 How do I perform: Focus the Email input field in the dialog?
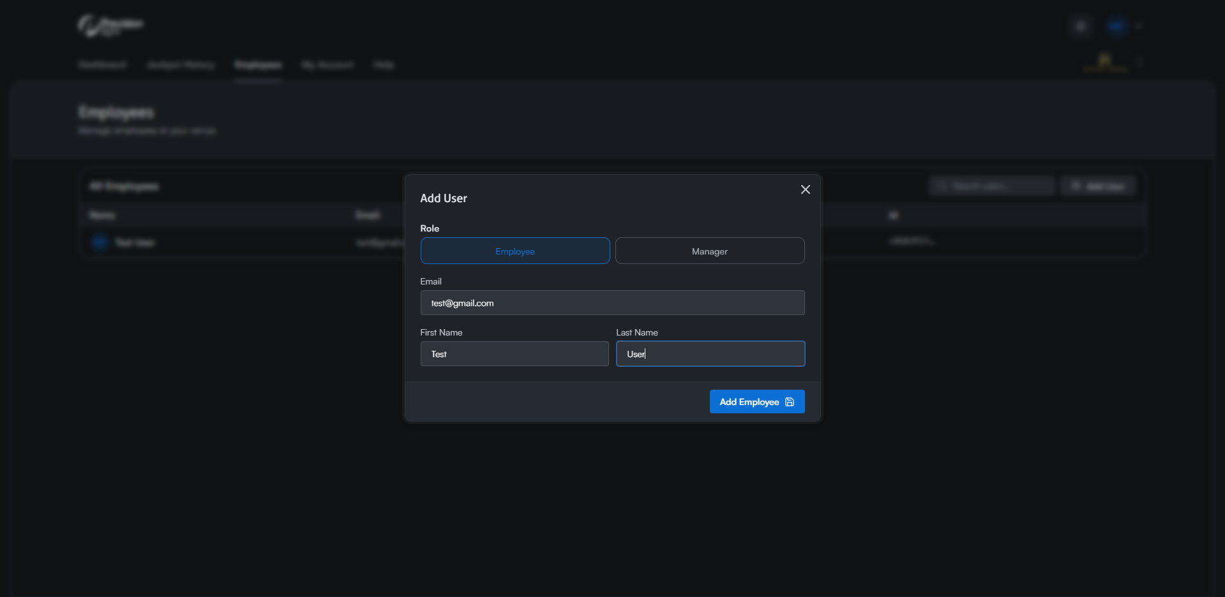(612, 302)
